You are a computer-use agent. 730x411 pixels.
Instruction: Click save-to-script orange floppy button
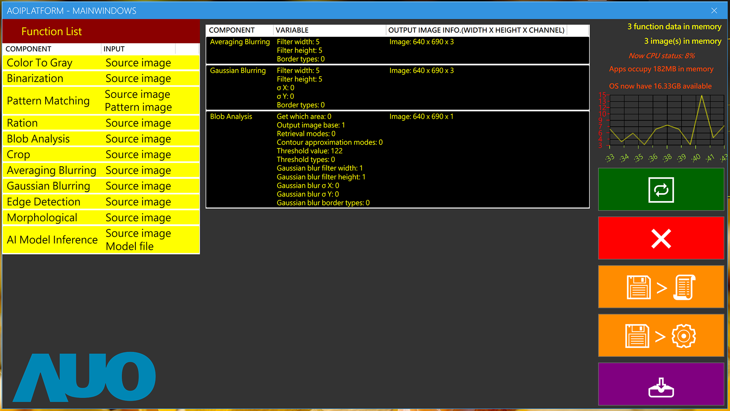point(661,287)
